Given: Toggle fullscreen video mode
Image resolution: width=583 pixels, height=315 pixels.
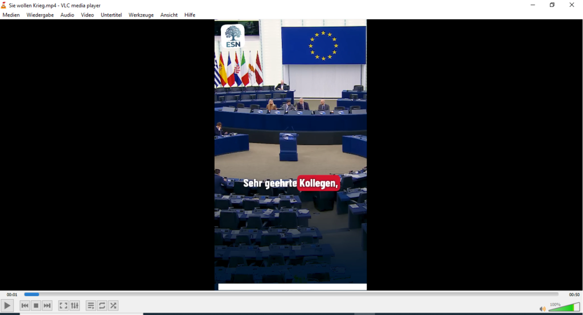Looking at the screenshot, I should point(63,306).
